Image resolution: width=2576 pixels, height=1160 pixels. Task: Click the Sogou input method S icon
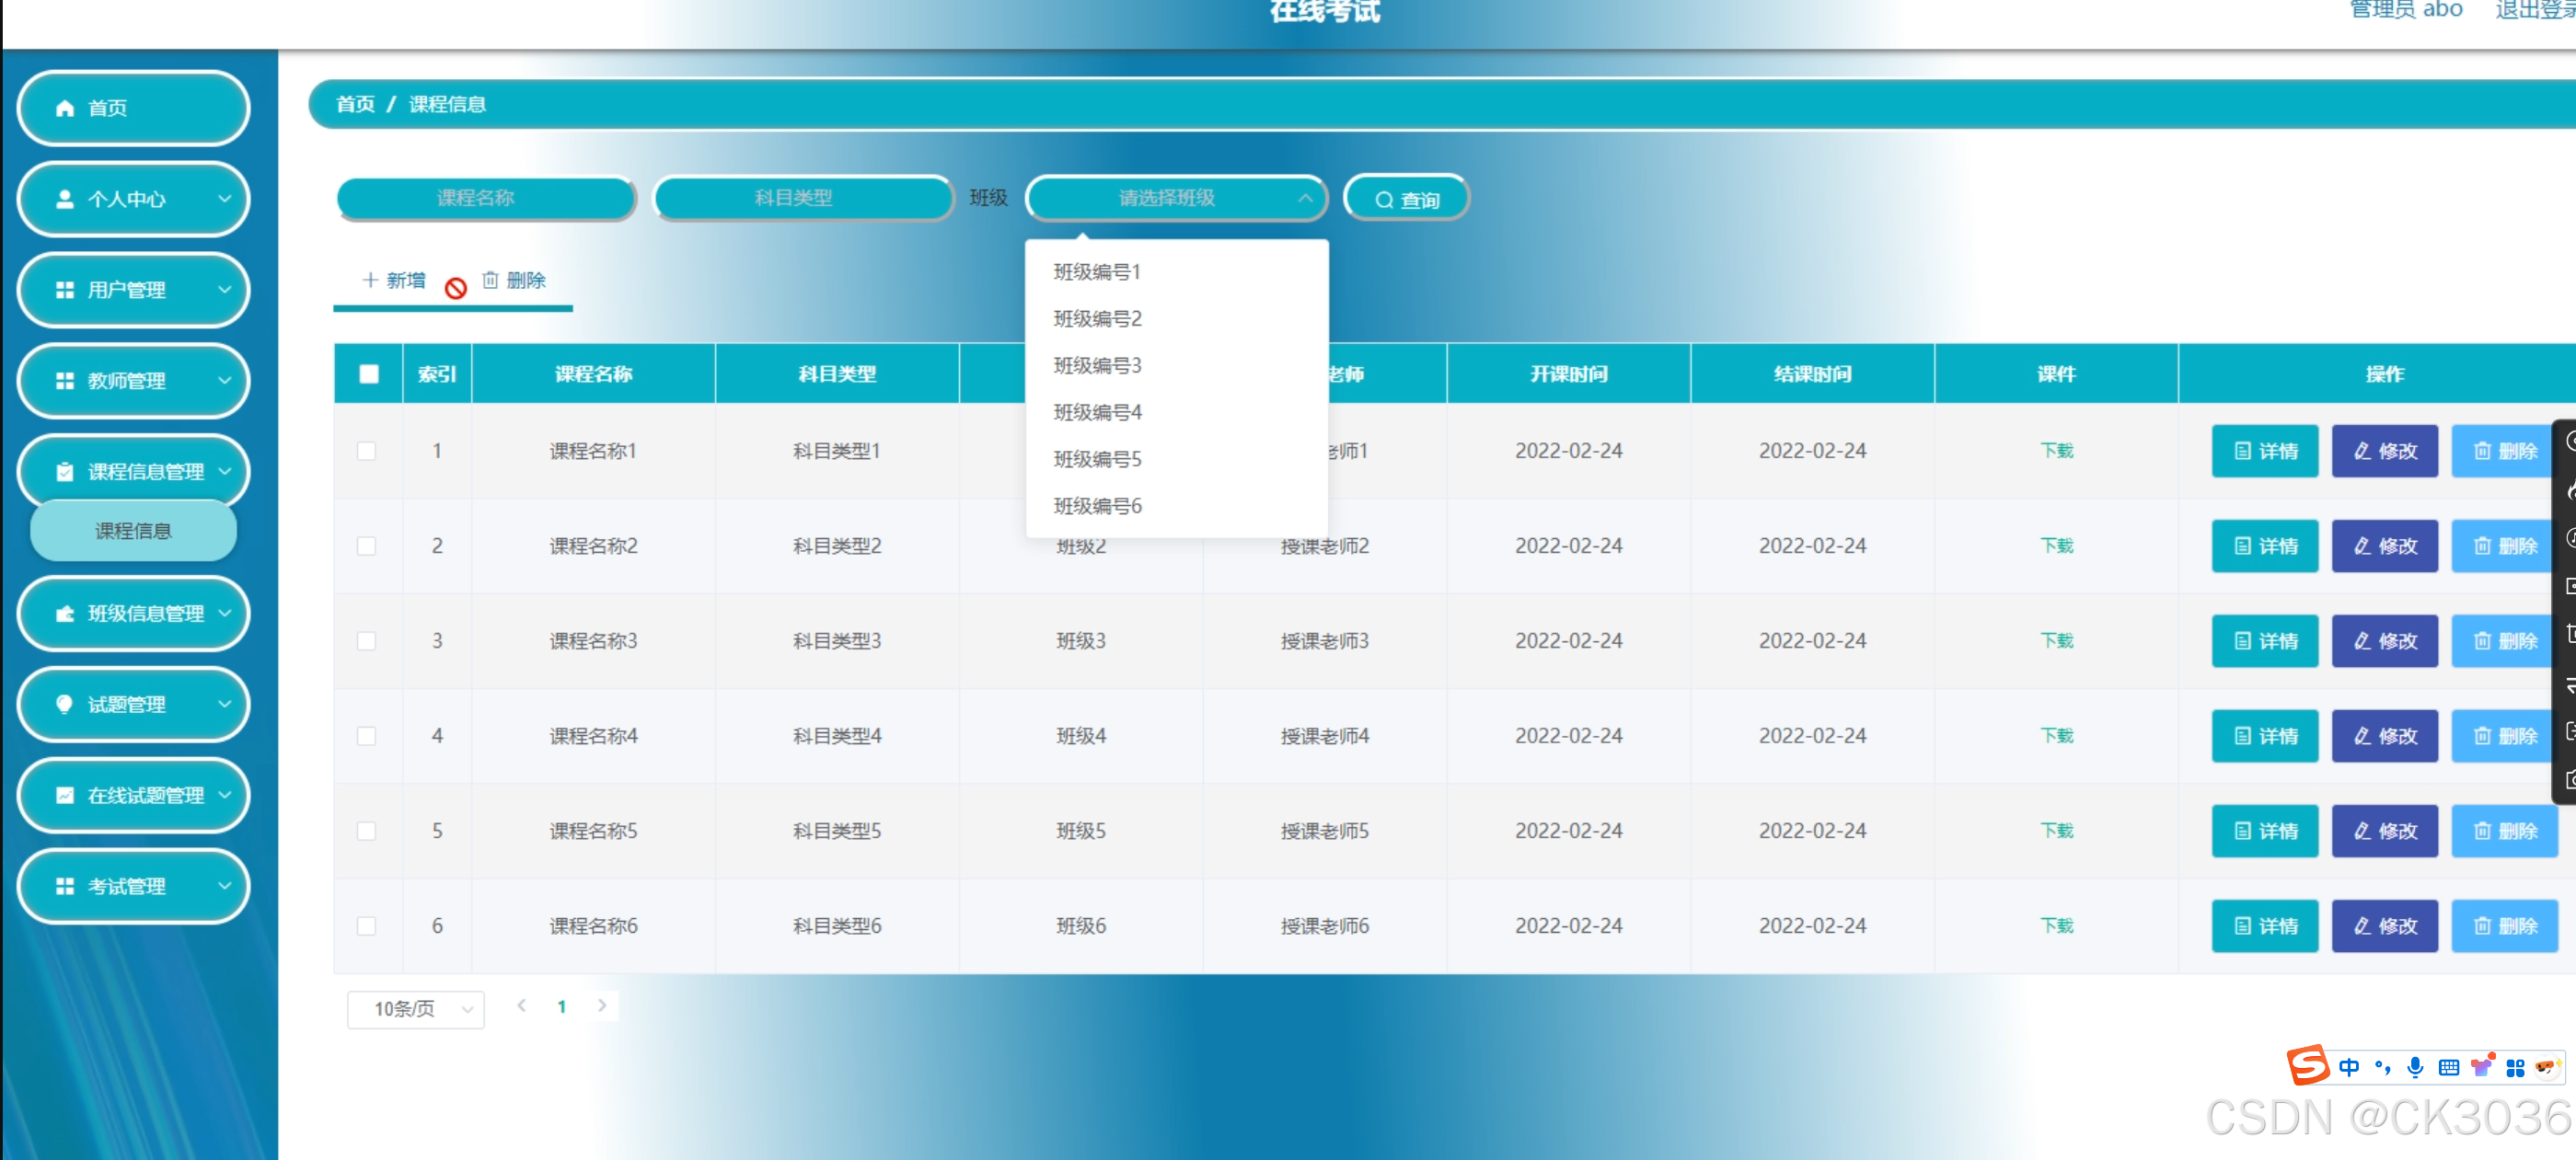point(2307,1066)
